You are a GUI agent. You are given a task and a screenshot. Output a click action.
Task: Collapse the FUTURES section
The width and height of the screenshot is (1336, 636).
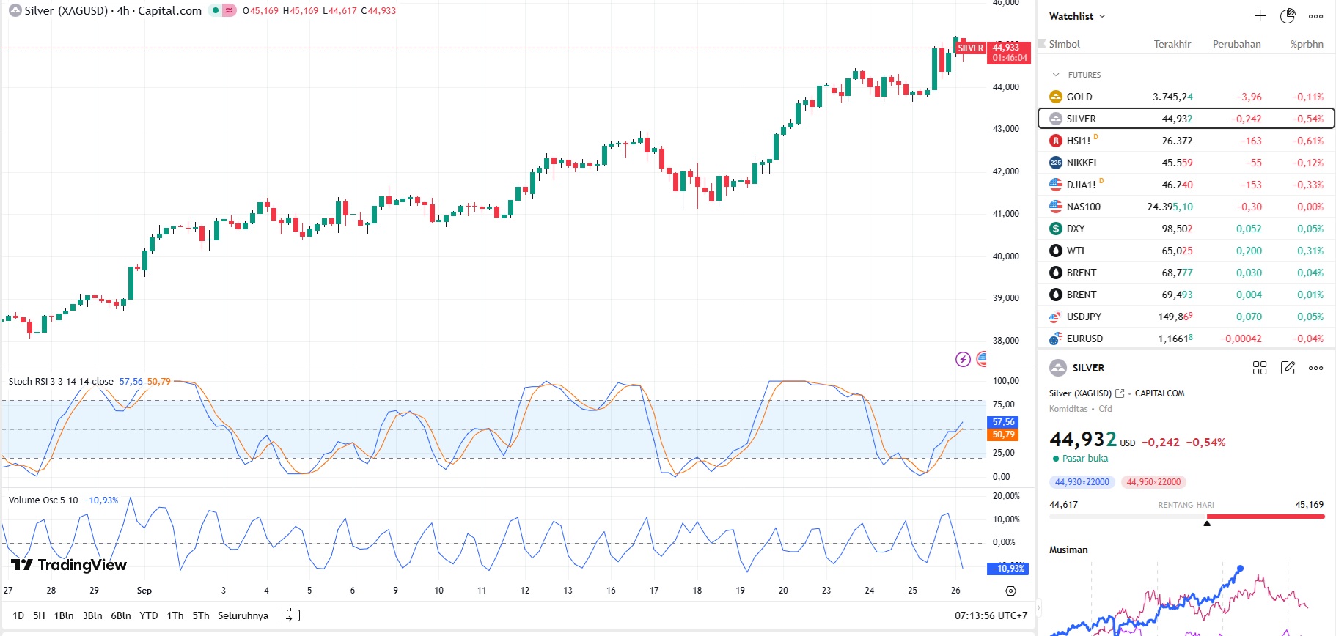(1056, 75)
